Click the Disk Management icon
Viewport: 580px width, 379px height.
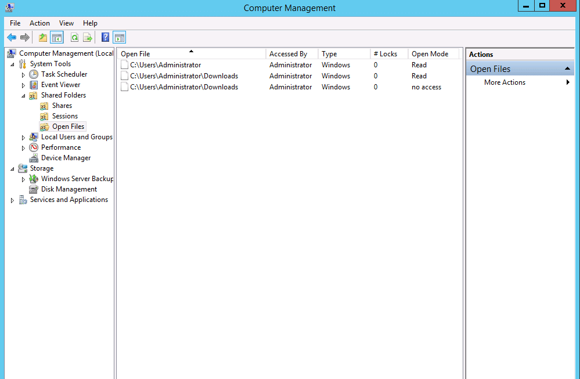34,189
